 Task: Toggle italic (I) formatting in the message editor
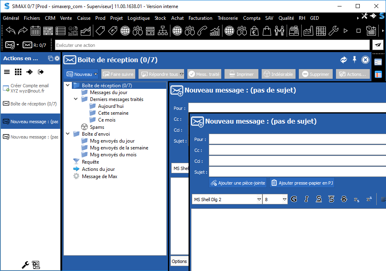click(306, 199)
